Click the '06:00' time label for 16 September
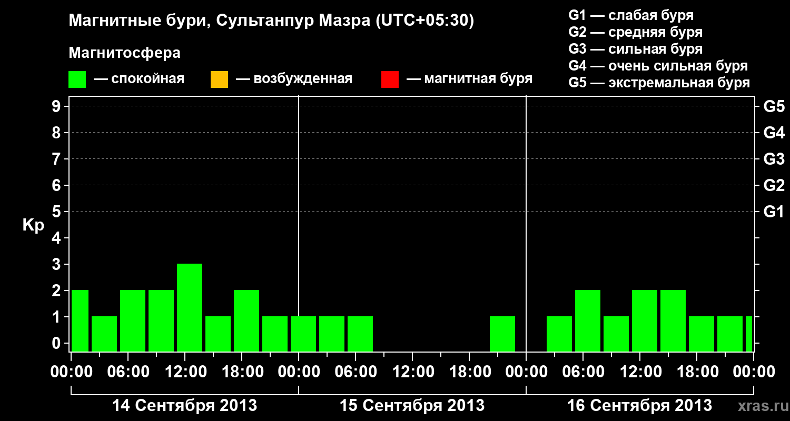The image size is (790, 421). pyautogui.click(x=583, y=372)
